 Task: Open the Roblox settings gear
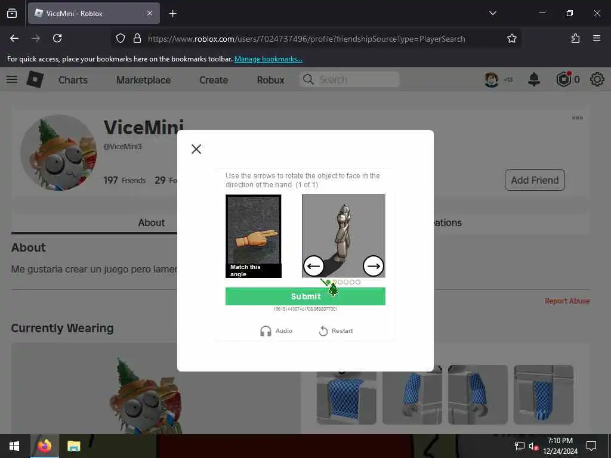point(597,79)
